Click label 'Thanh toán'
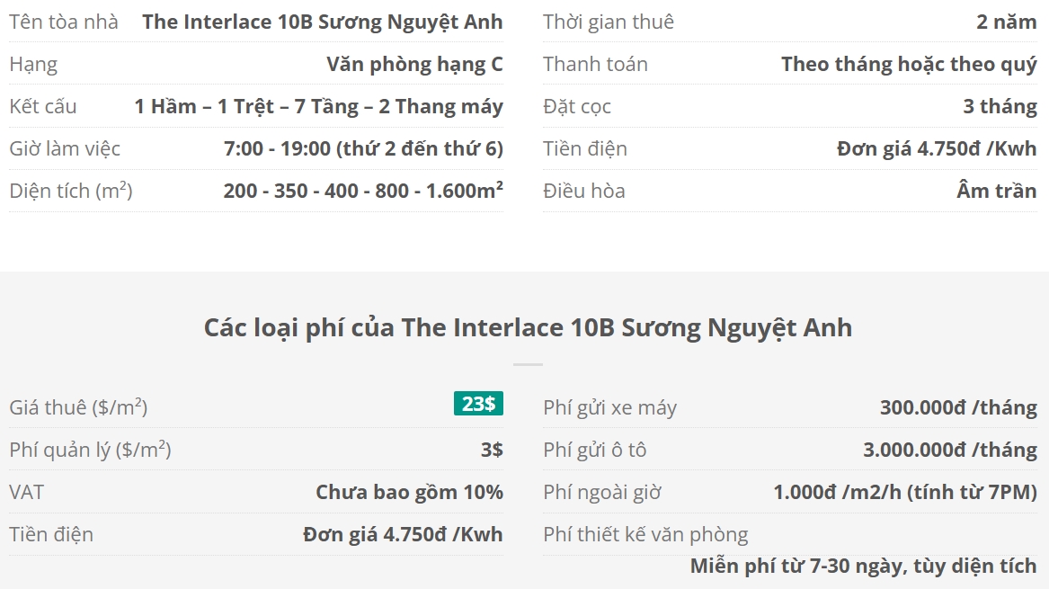 tap(595, 64)
